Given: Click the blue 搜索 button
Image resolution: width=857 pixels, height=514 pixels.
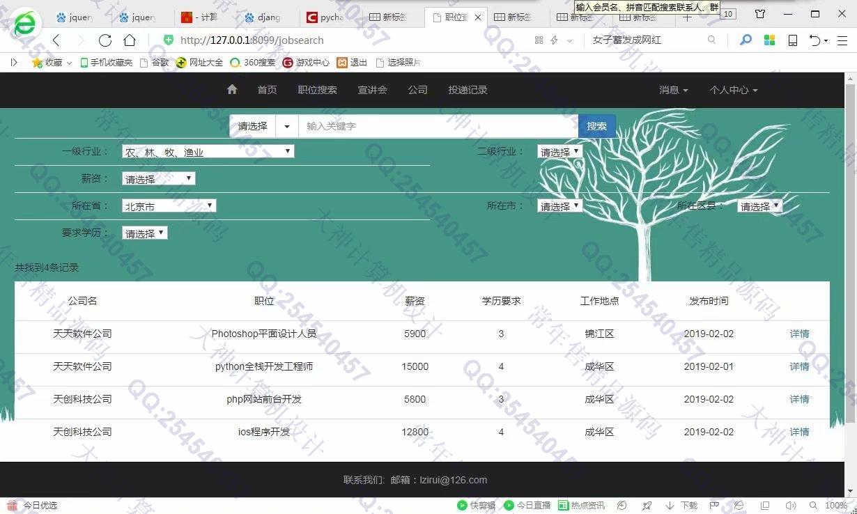Looking at the screenshot, I should 596,126.
